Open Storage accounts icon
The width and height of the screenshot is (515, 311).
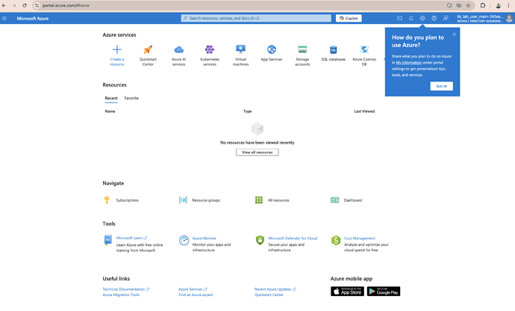click(302, 49)
